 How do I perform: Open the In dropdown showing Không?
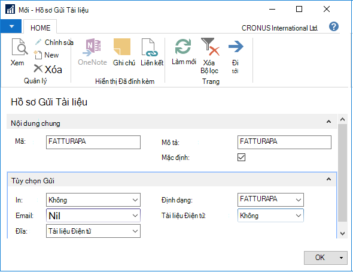pyautogui.click(x=93, y=200)
